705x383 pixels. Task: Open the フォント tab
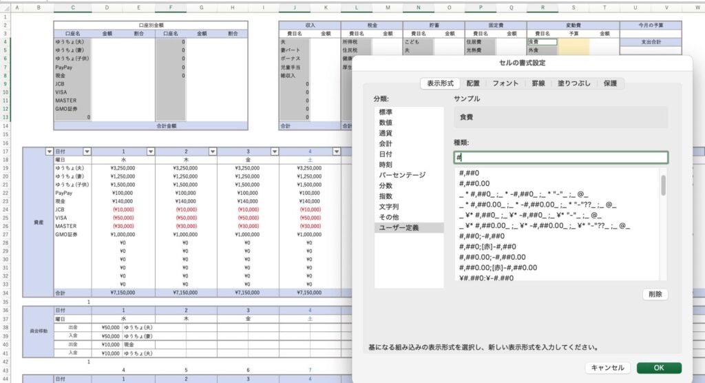(505, 83)
